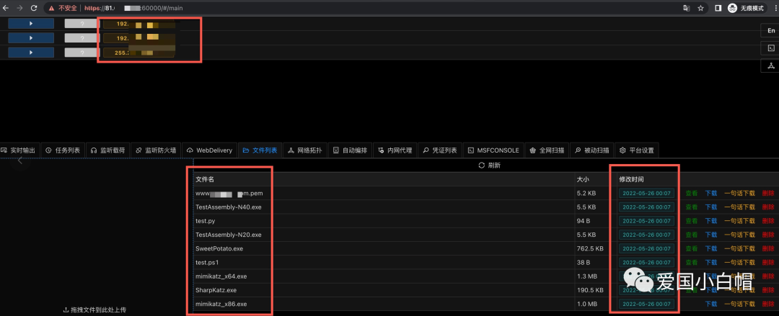Switch to the 全网扫描 tab
The width and height of the screenshot is (779, 316).
point(547,150)
